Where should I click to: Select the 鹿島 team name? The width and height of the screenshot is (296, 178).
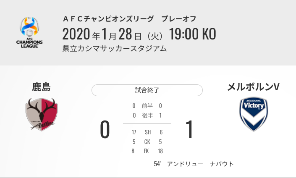pos(41,87)
